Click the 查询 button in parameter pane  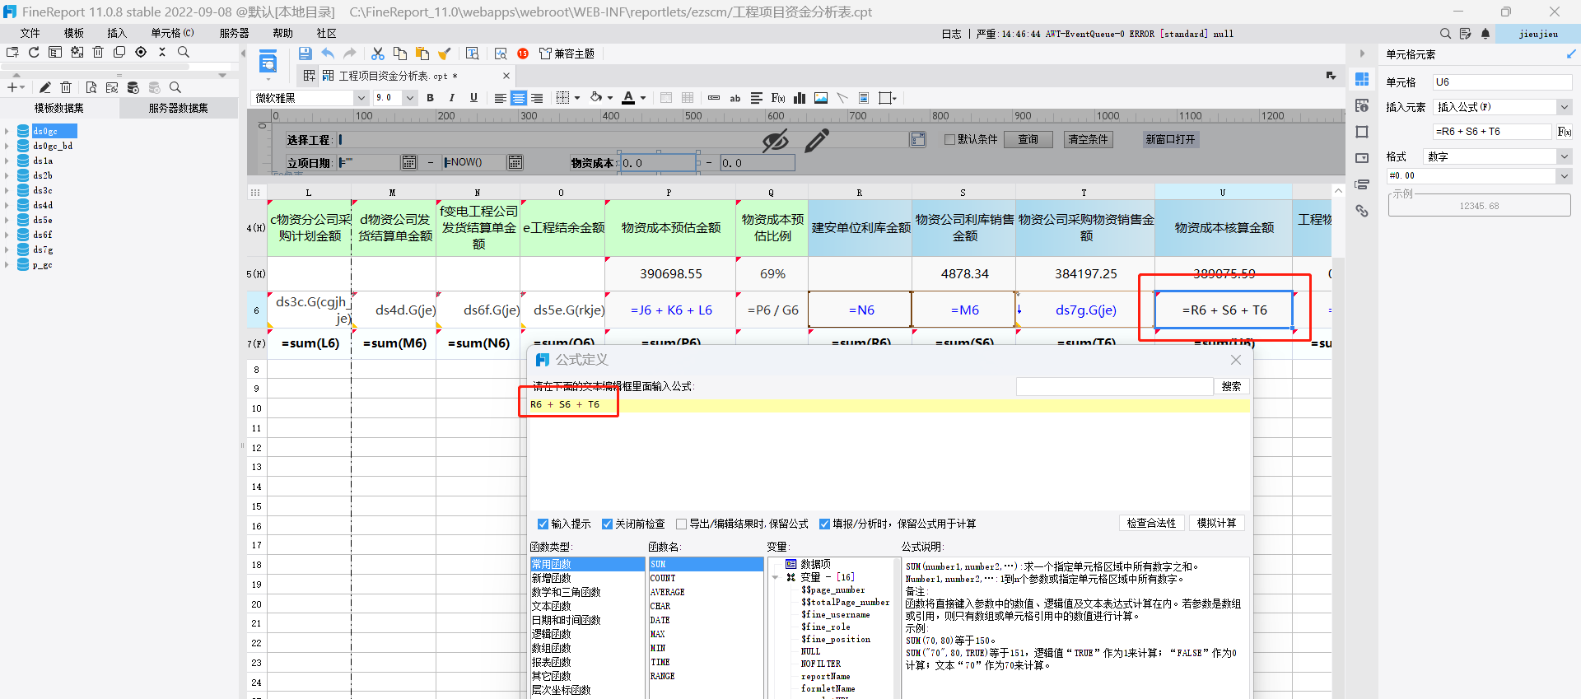coord(1028,139)
